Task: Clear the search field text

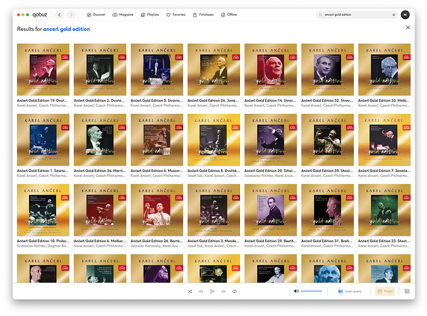Action: coord(394,15)
